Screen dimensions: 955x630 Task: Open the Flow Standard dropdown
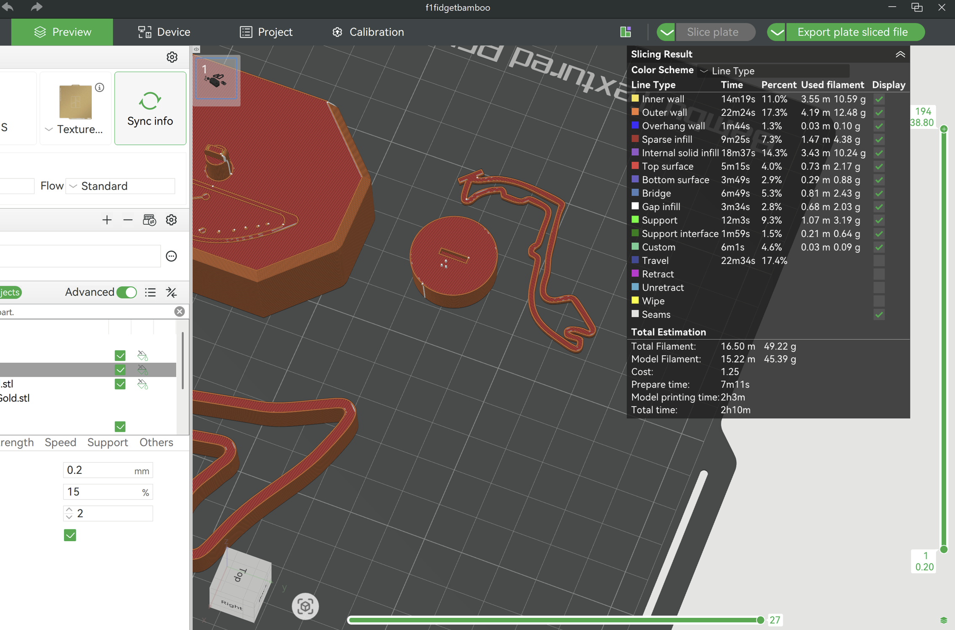[x=120, y=186]
